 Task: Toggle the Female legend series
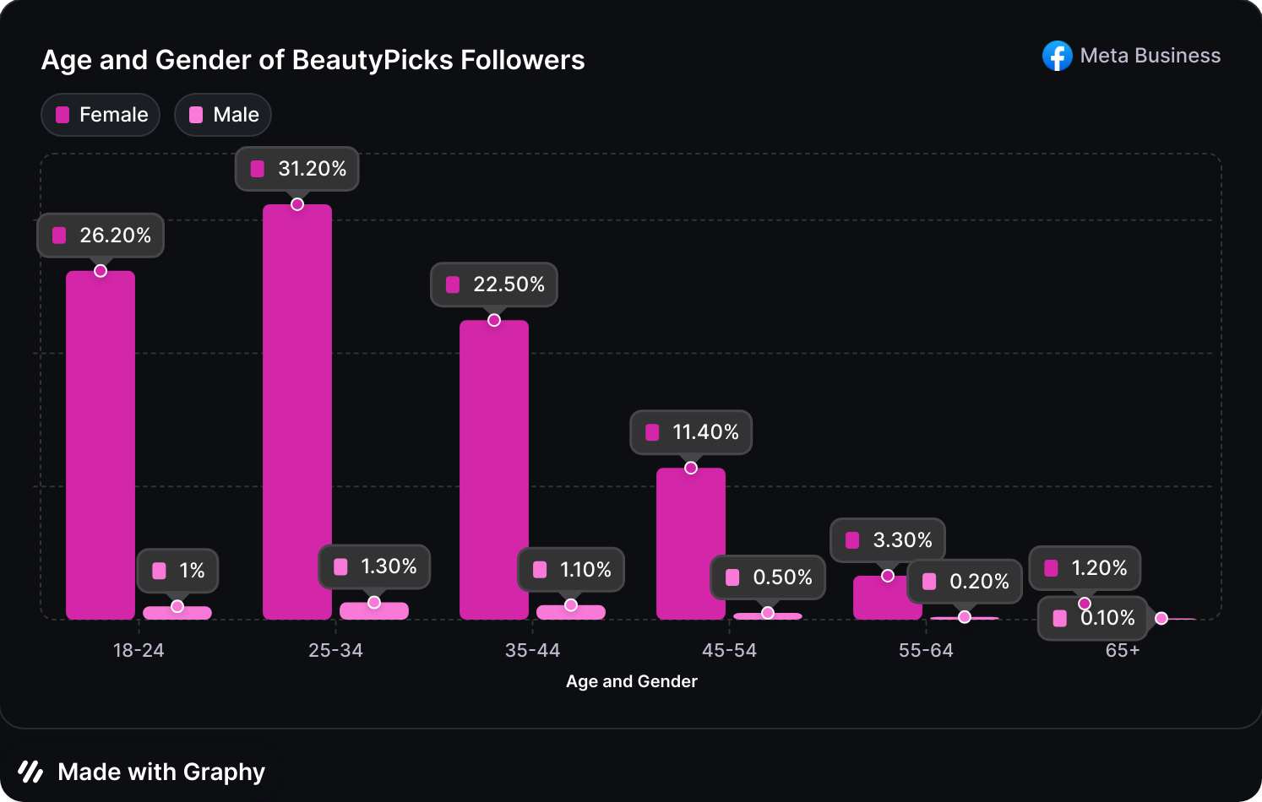(101, 115)
